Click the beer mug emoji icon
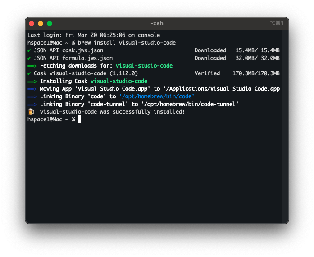This screenshot has width=314, height=257. click(x=31, y=112)
